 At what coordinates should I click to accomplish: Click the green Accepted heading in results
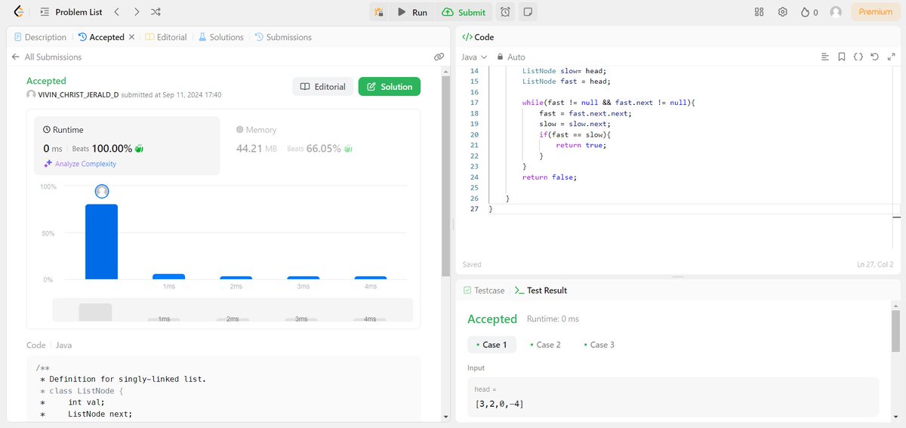tap(492, 319)
